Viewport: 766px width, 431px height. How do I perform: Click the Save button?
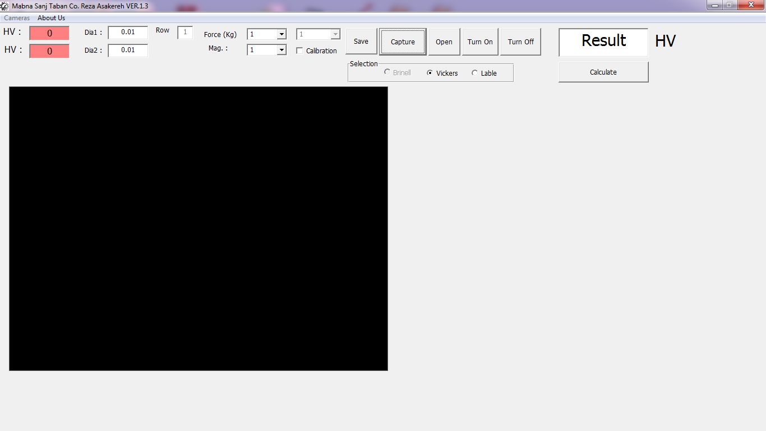coord(361,42)
